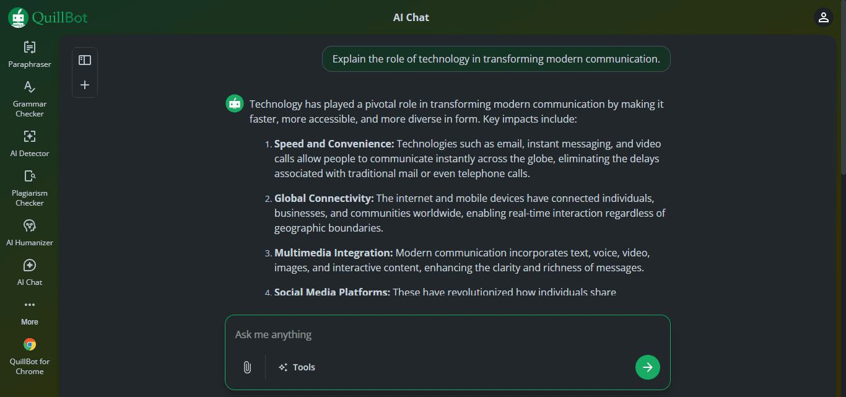The height and width of the screenshot is (397, 846).
Task: Open the Plagiarism Checker tool
Action: pyautogui.click(x=29, y=188)
